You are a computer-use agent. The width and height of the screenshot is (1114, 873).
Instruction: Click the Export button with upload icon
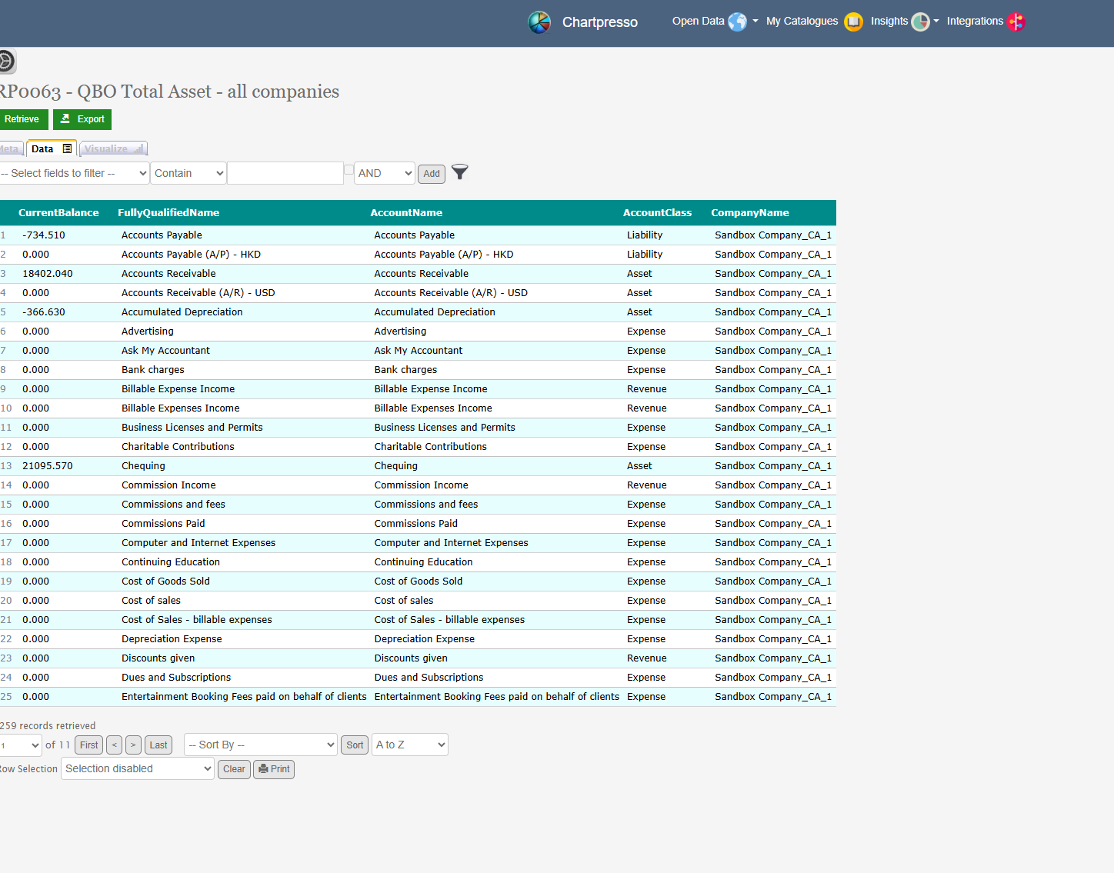(x=82, y=119)
